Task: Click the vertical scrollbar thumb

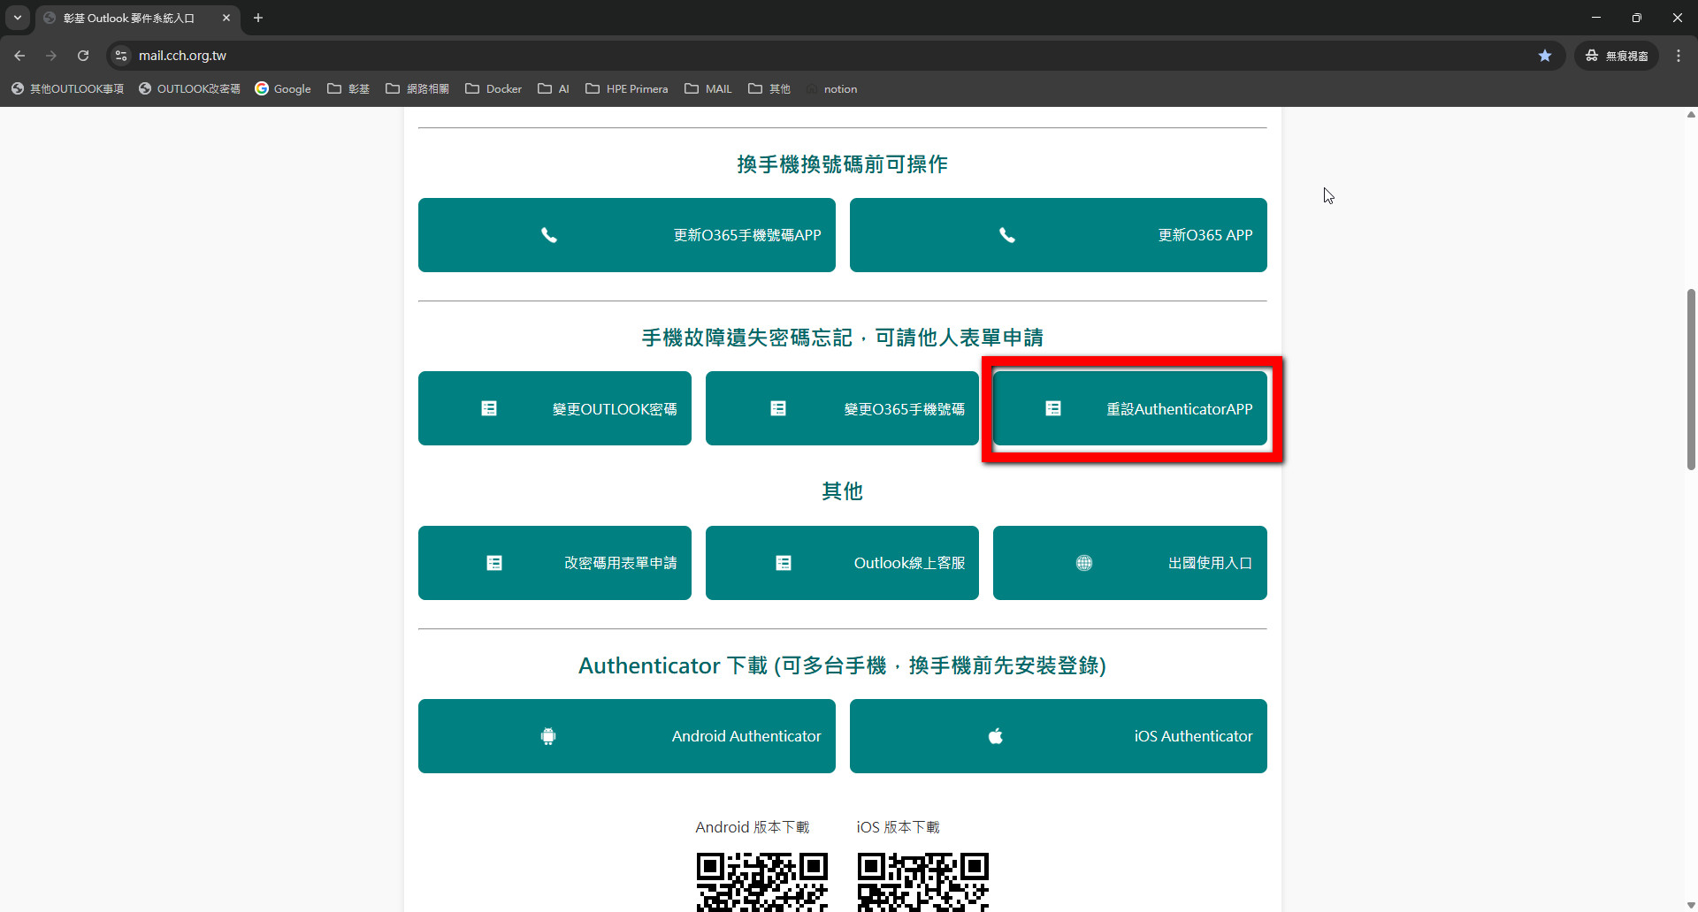Action: click(x=1690, y=380)
